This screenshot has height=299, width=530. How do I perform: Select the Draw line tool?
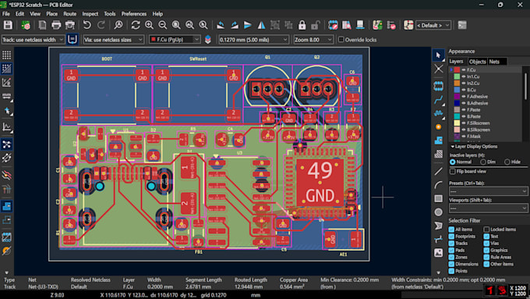438,171
